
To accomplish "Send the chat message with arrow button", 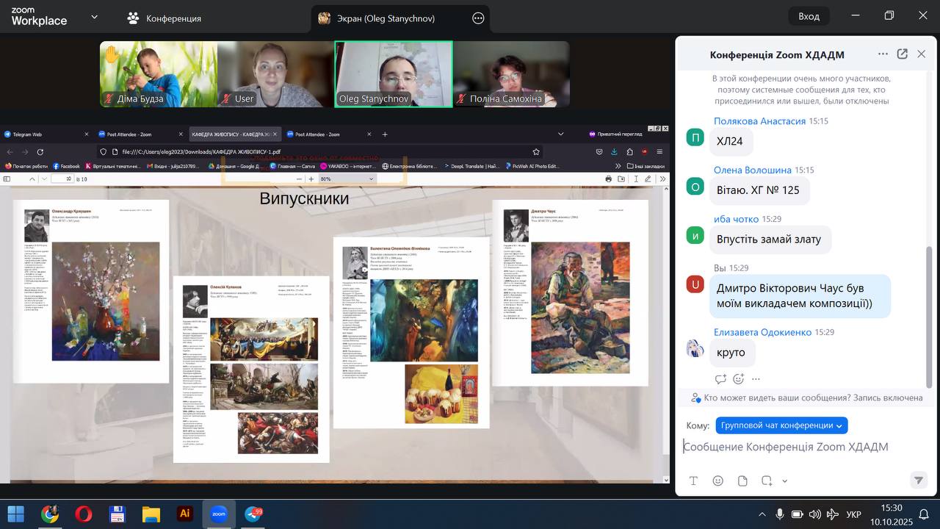I will 918,480.
